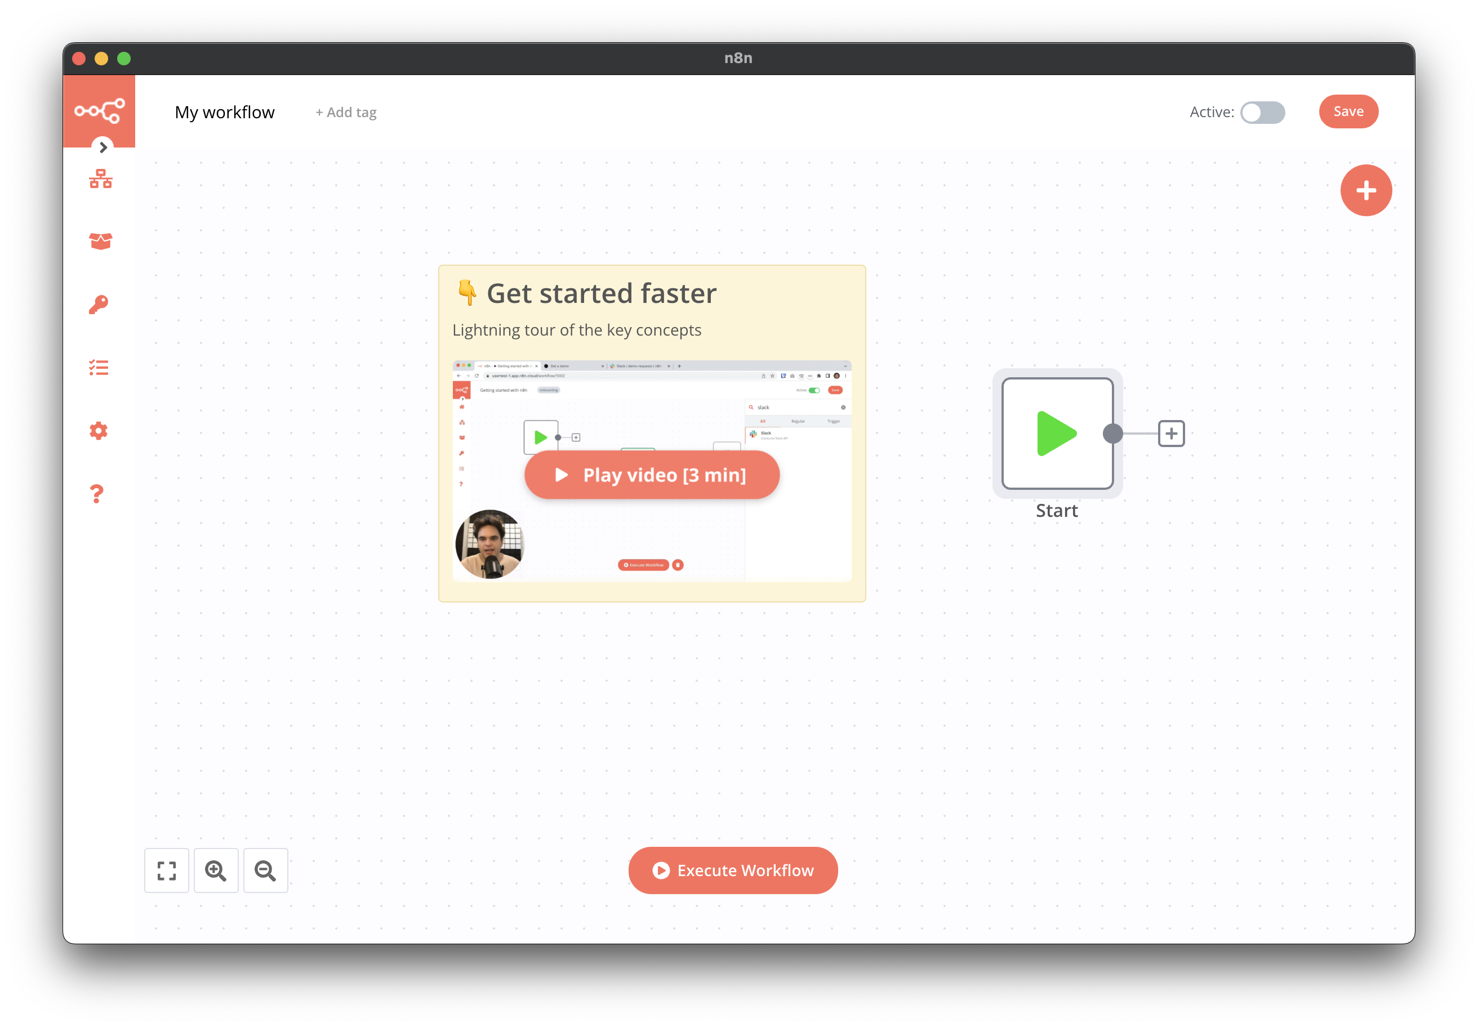
Task: Add a node with the round plus button
Action: point(1366,190)
